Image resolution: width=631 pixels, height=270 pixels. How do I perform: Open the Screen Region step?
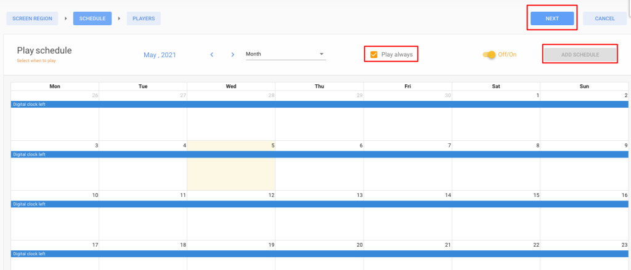click(x=32, y=18)
